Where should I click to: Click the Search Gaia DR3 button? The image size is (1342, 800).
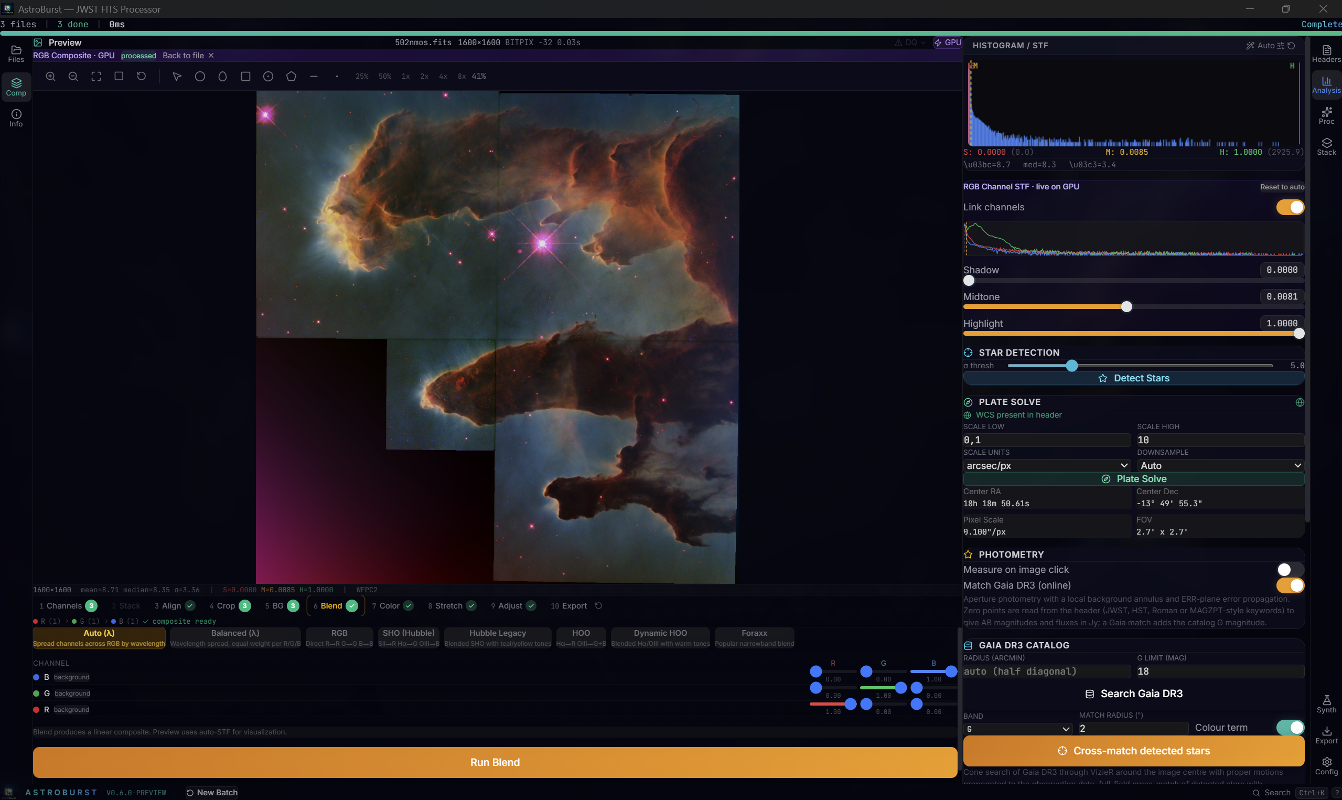click(1133, 694)
